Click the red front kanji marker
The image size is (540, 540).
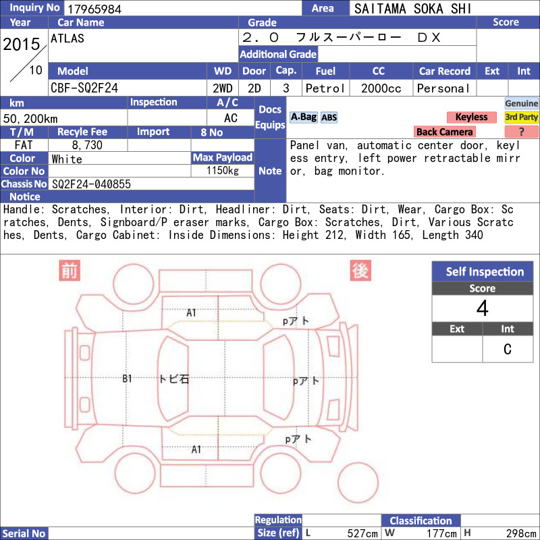coord(70,271)
